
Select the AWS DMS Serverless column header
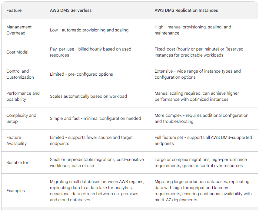point(71,10)
